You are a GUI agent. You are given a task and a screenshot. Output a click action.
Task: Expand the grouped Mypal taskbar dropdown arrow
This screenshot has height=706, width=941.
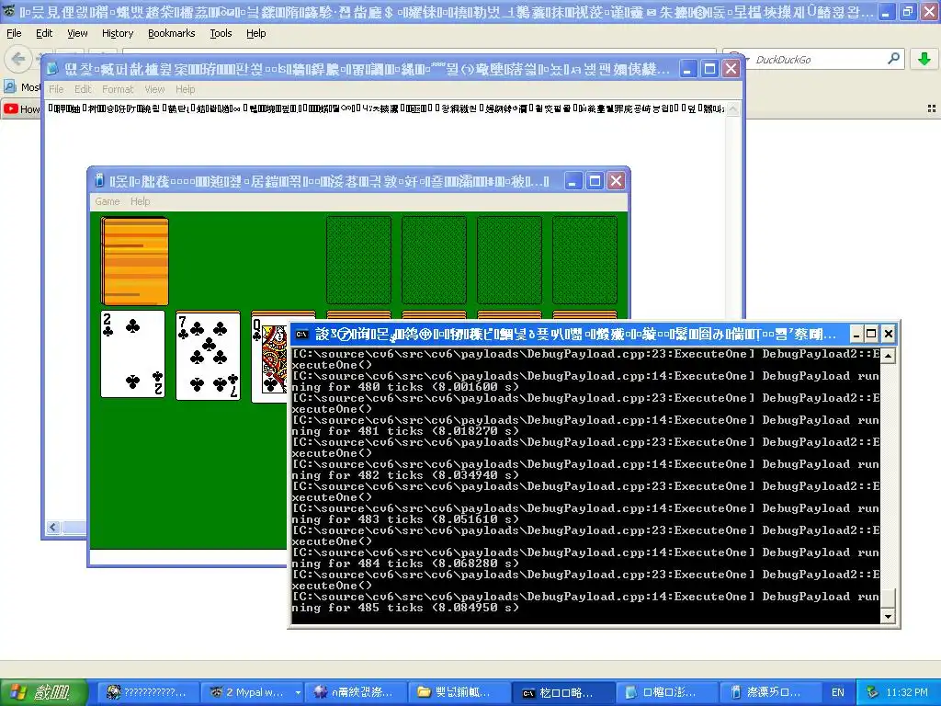298,692
